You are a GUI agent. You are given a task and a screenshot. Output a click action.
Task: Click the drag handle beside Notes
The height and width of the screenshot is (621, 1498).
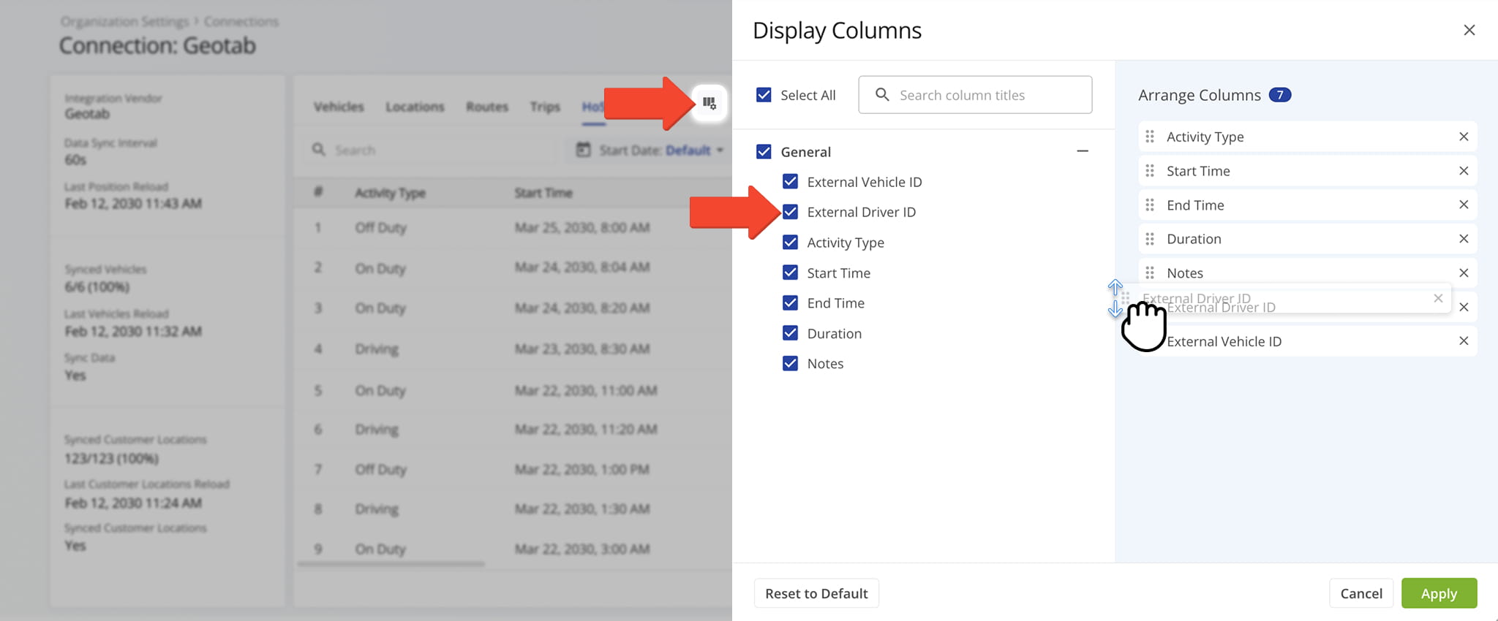pyautogui.click(x=1150, y=273)
